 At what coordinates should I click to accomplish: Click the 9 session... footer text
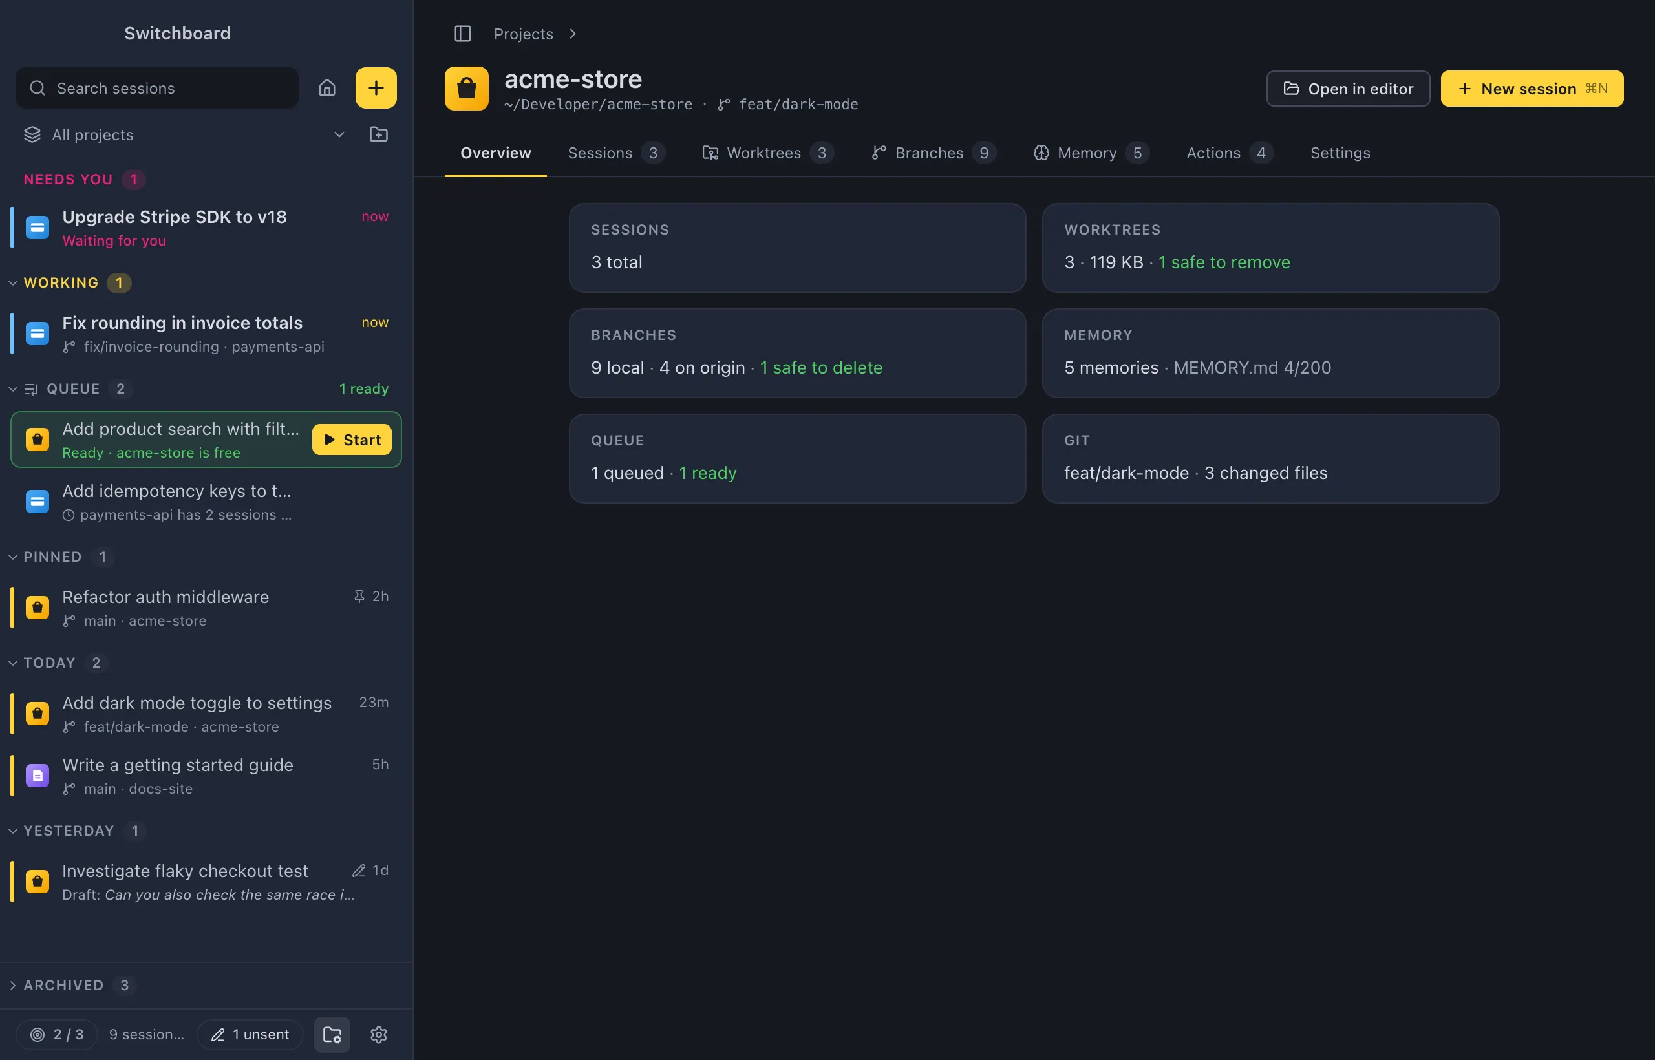147,1034
